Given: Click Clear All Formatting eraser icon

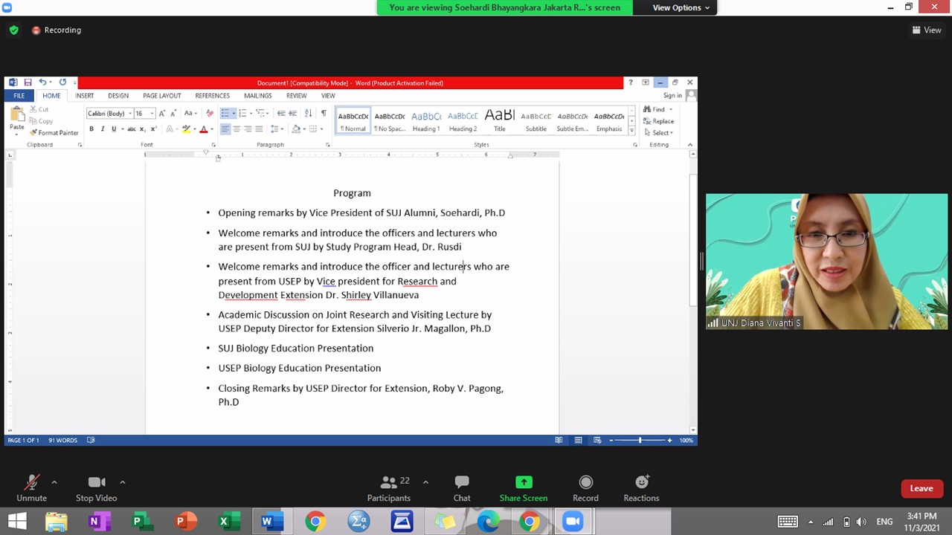Looking at the screenshot, I should pos(209,113).
